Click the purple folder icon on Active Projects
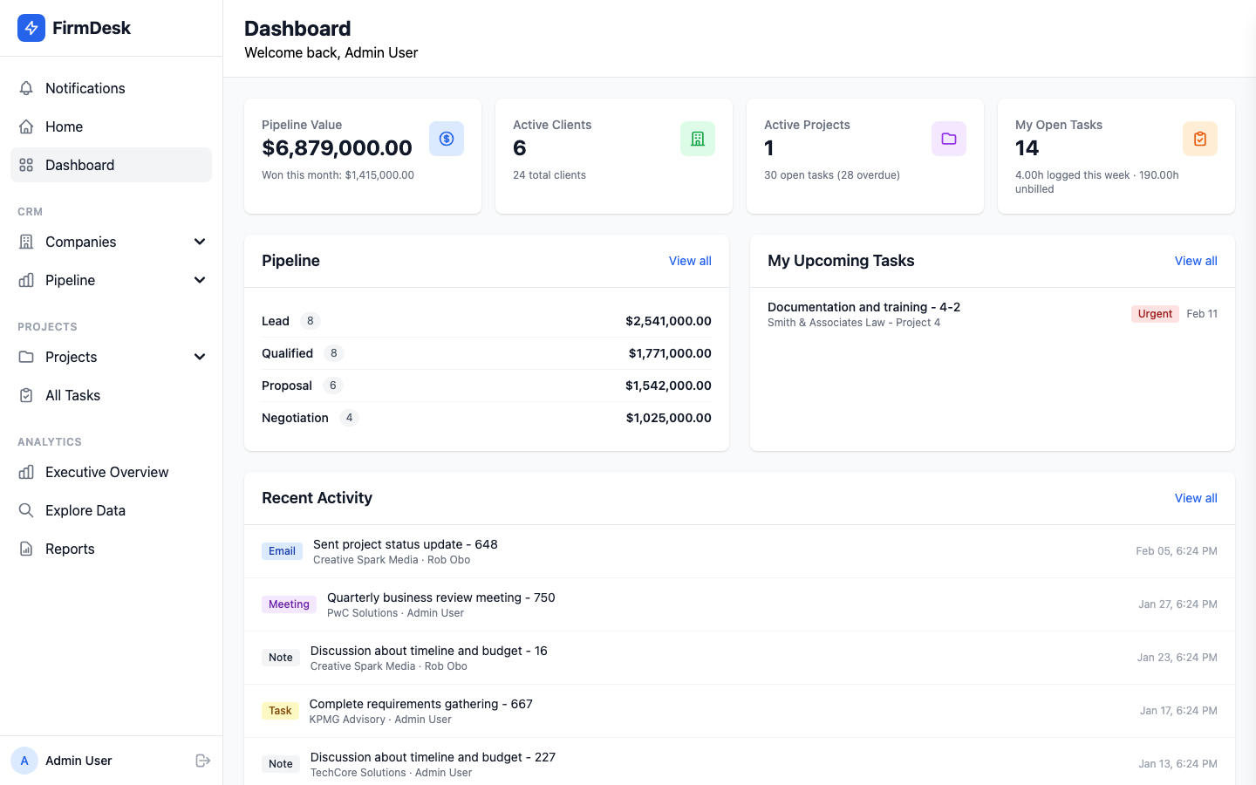The height and width of the screenshot is (785, 1256). (949, 138)
